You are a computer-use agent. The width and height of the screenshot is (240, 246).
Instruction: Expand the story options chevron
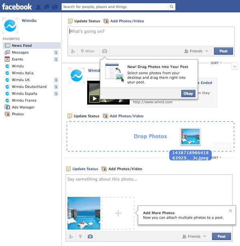coord(235,67)
